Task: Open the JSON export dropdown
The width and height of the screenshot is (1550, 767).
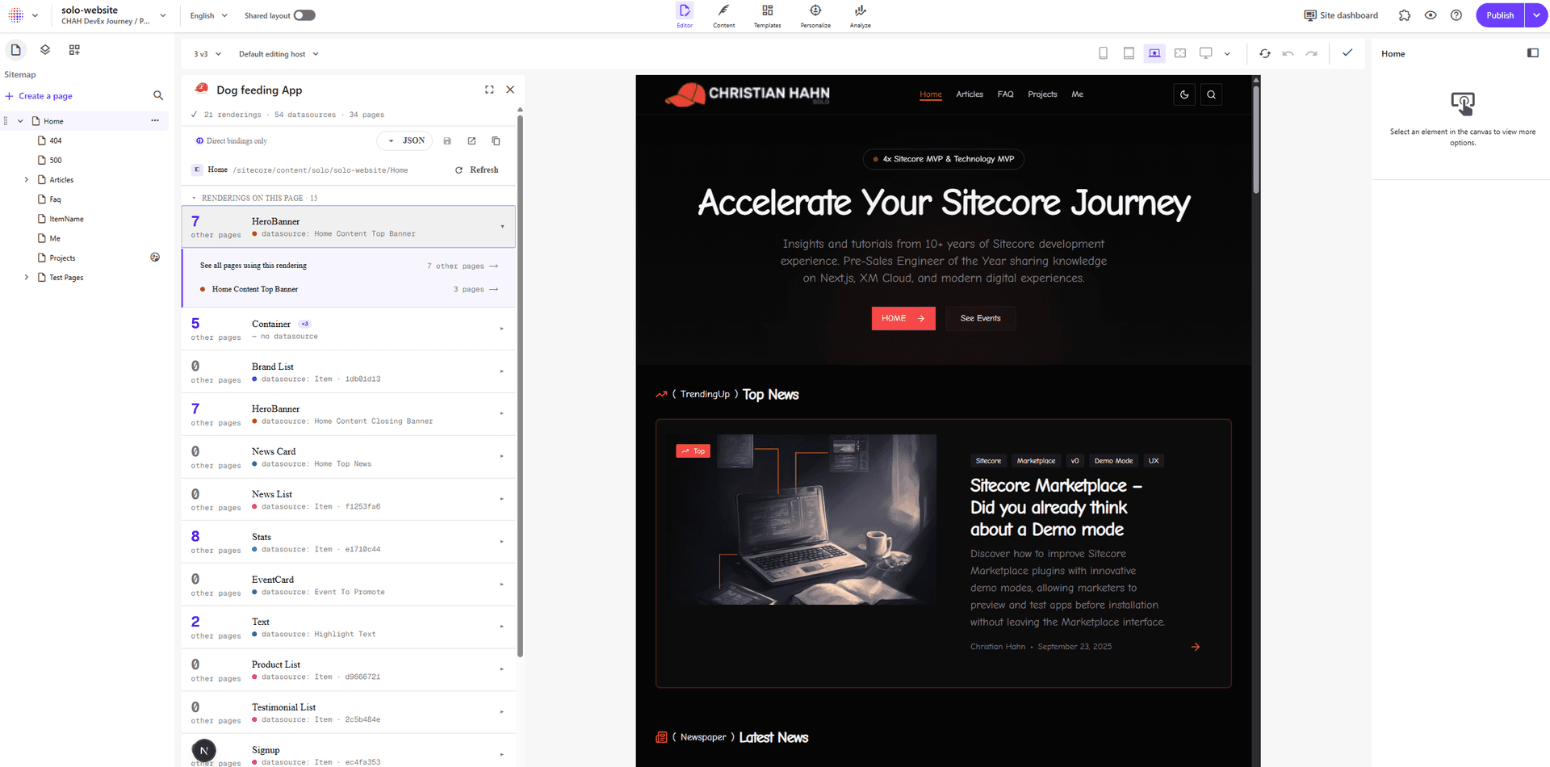Action: 405,141
